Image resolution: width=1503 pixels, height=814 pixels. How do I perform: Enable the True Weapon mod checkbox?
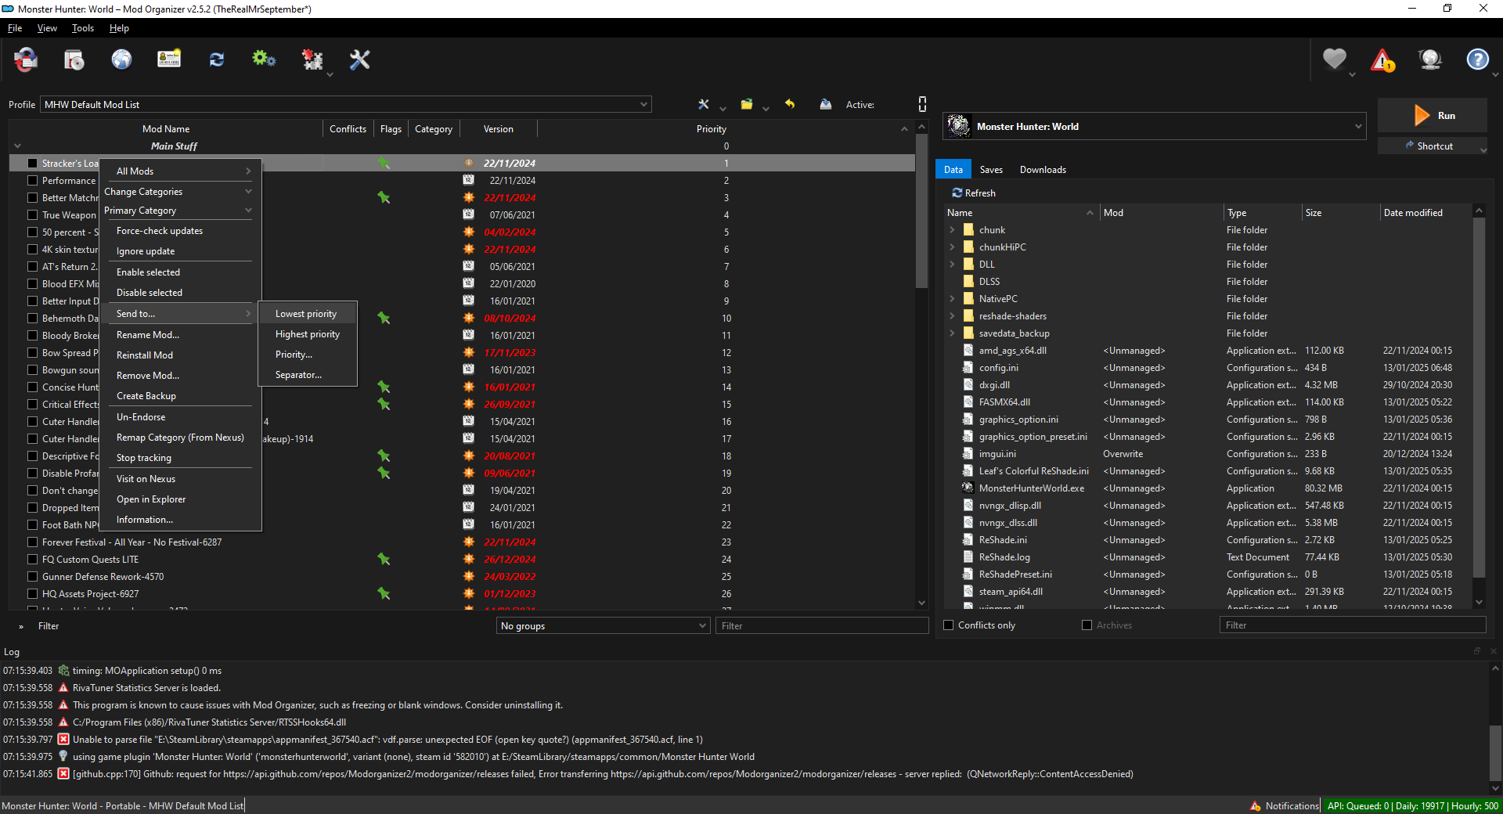click(x=32, y=215)
